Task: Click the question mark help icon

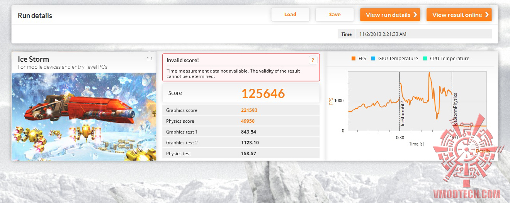Action: pyautogui.click(x=313, y=60)
